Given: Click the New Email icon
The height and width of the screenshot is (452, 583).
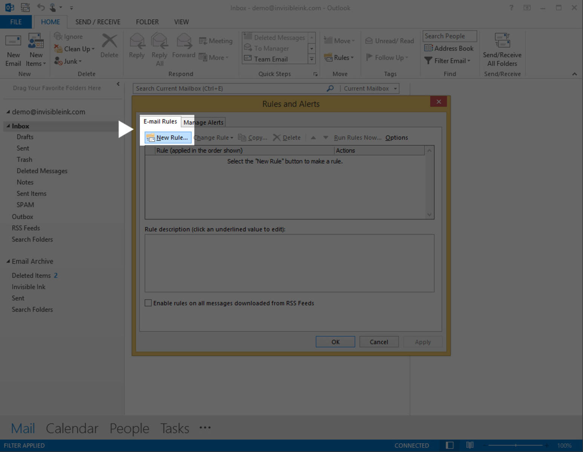Looking at the screenshot, I should (x=13, y=41).
